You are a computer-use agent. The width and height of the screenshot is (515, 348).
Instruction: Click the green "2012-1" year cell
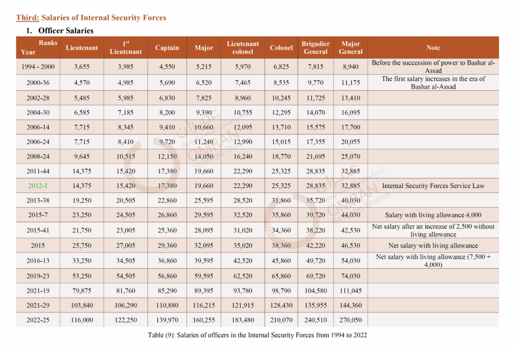pos(39,186)
